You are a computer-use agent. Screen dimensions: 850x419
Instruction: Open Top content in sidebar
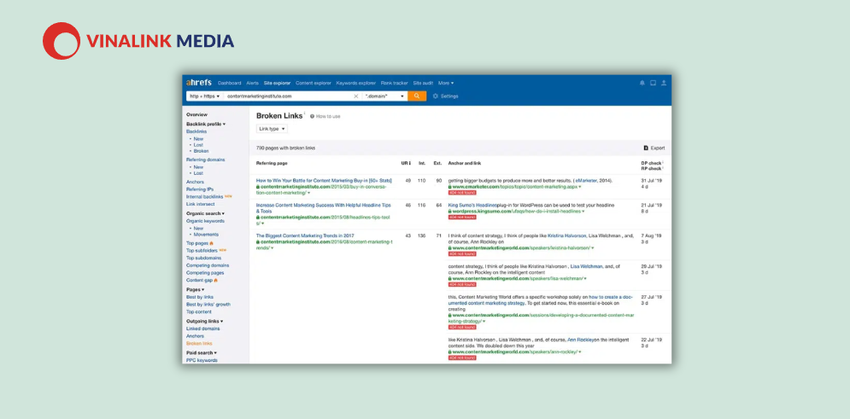pyautogui.click(x=199, y=311)
